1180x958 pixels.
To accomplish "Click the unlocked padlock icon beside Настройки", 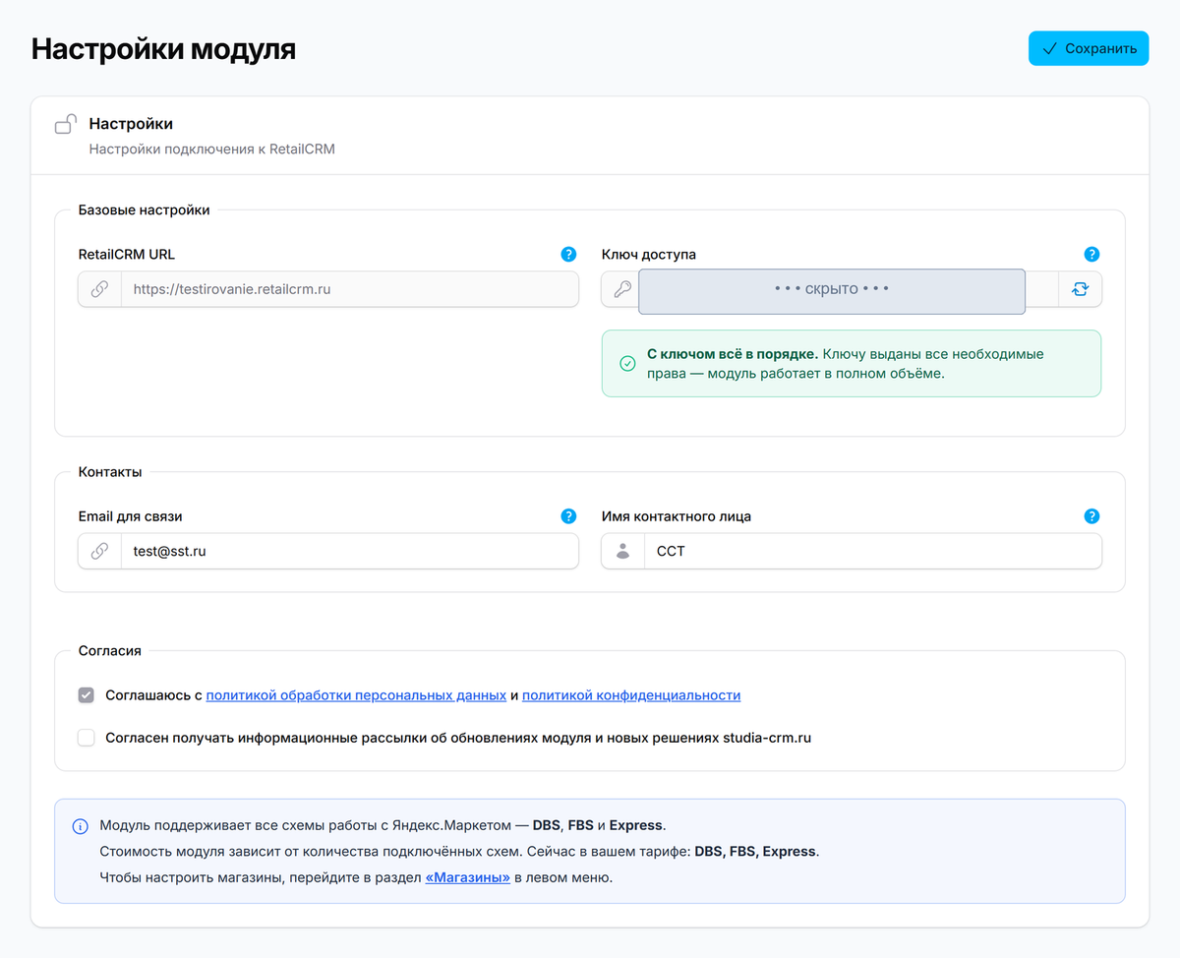I will click(x=66, y=124).
